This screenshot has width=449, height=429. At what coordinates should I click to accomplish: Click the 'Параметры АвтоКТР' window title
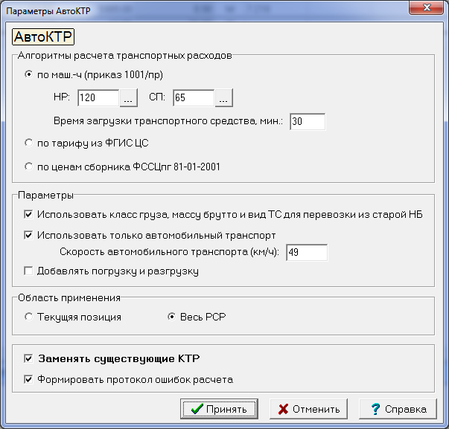coord(48,11)
